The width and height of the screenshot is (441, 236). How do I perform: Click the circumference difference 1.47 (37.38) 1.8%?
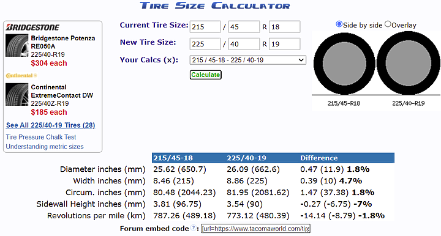[x=337, y=193]
